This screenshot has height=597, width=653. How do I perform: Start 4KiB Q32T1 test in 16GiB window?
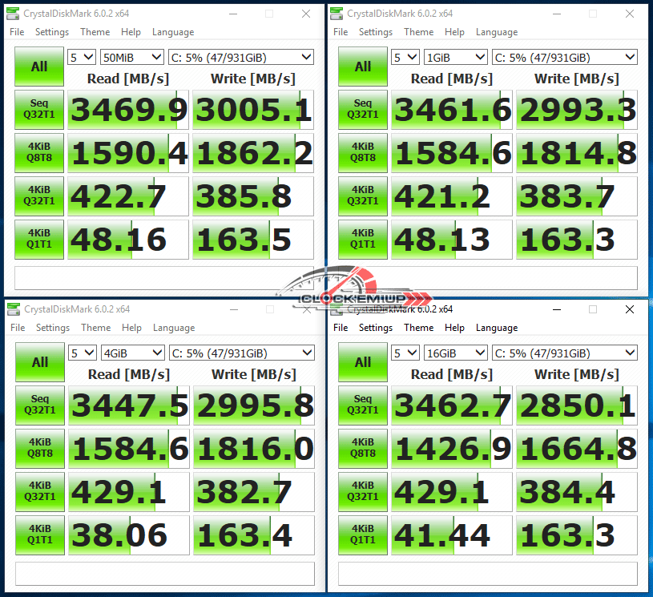[362, 491]
